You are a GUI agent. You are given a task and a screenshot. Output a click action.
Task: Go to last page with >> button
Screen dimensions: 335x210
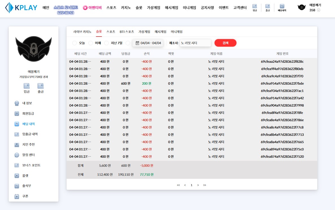(205, 185)
